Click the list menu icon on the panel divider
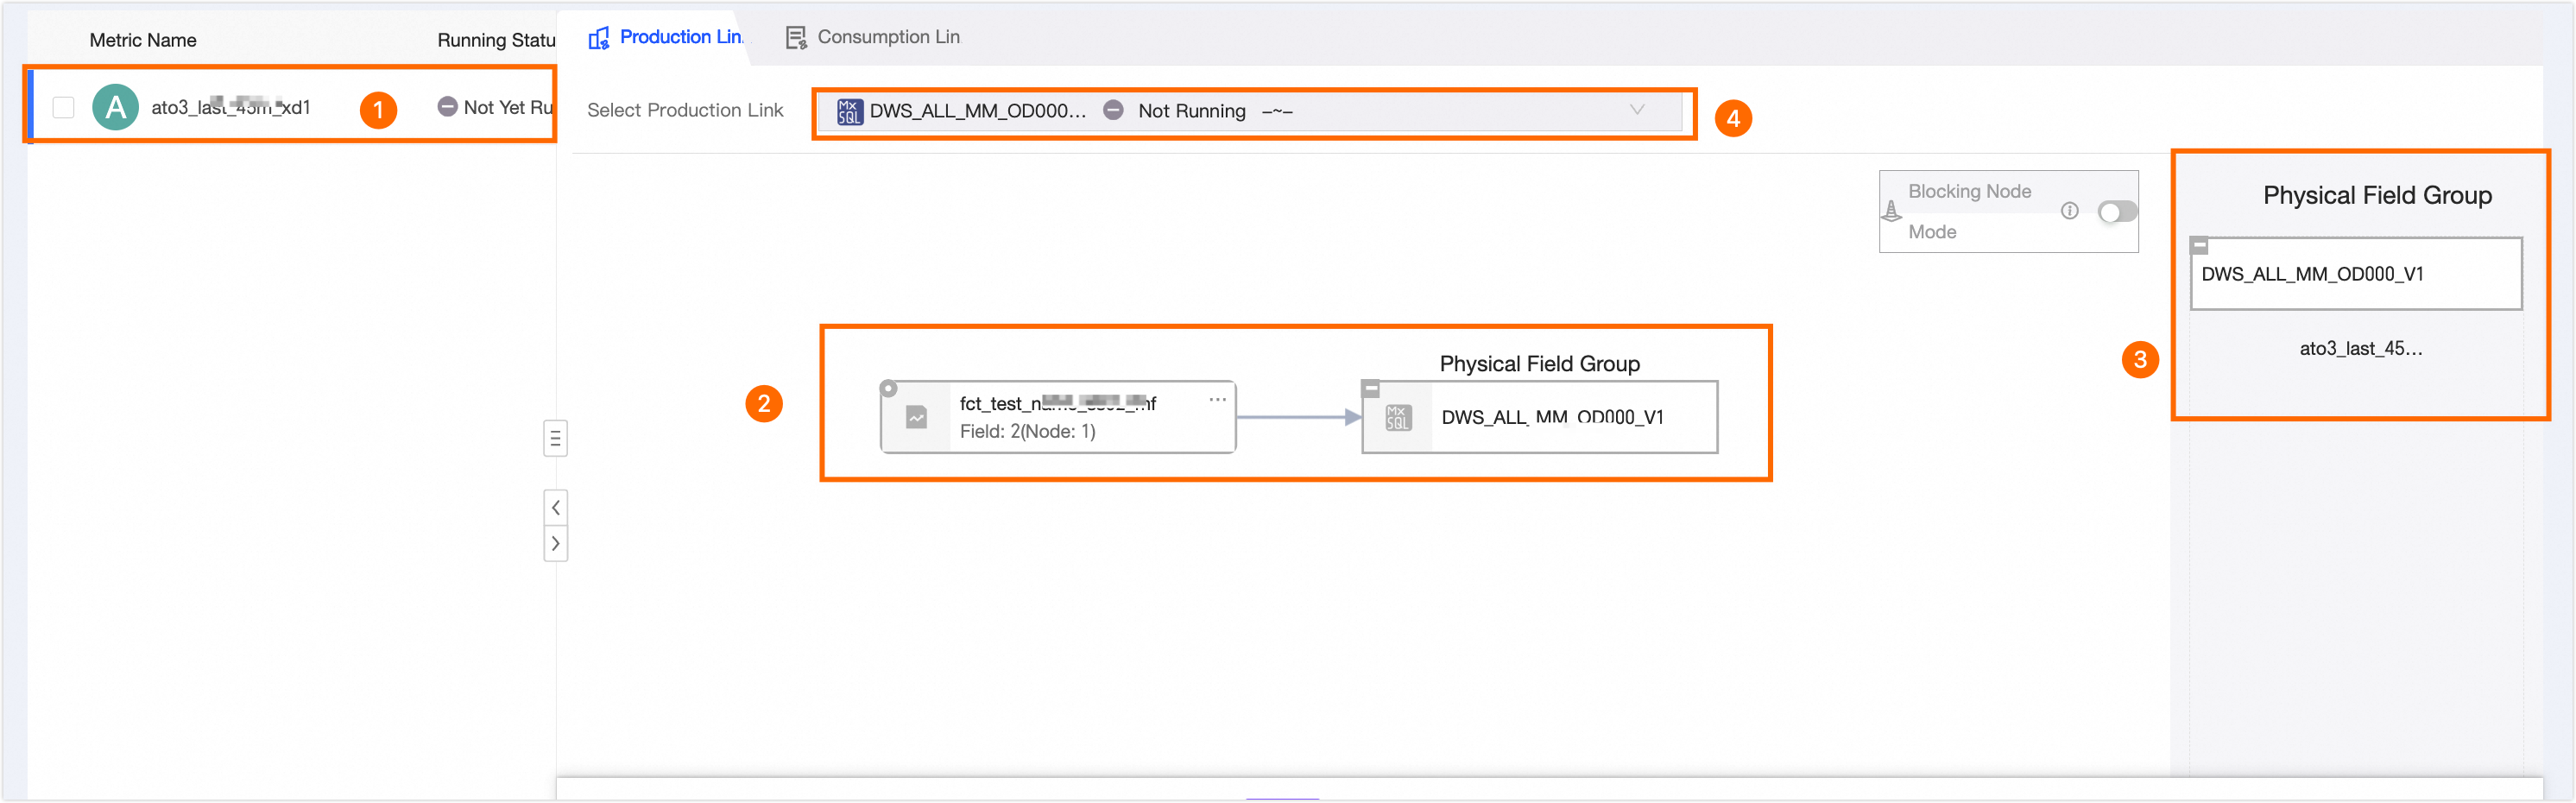2576x803 pixels. pos(555,438)
